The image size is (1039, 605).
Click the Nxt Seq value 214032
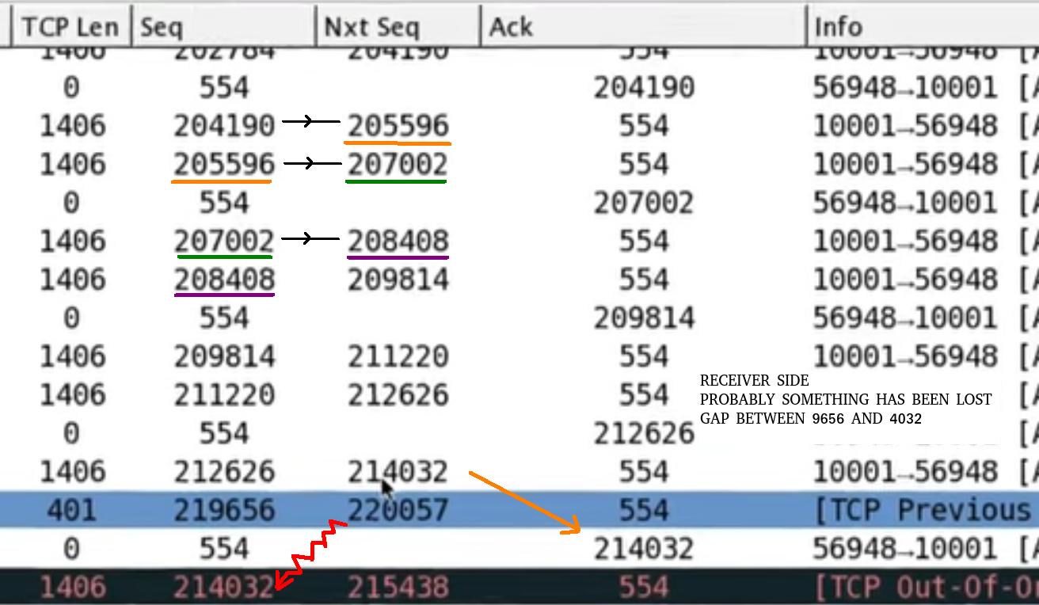(398, 472)
